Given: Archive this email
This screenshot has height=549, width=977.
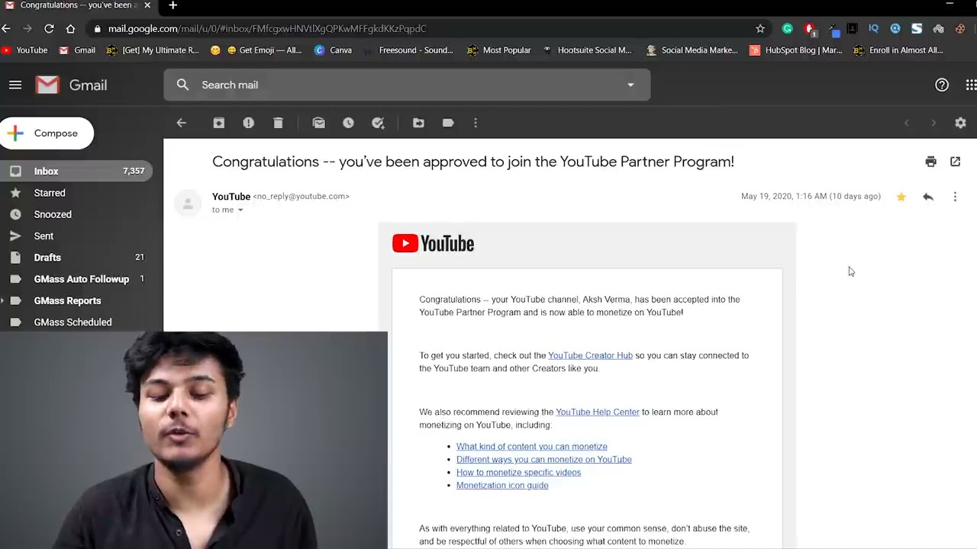Looking at the screenshot, I should 219,123.
